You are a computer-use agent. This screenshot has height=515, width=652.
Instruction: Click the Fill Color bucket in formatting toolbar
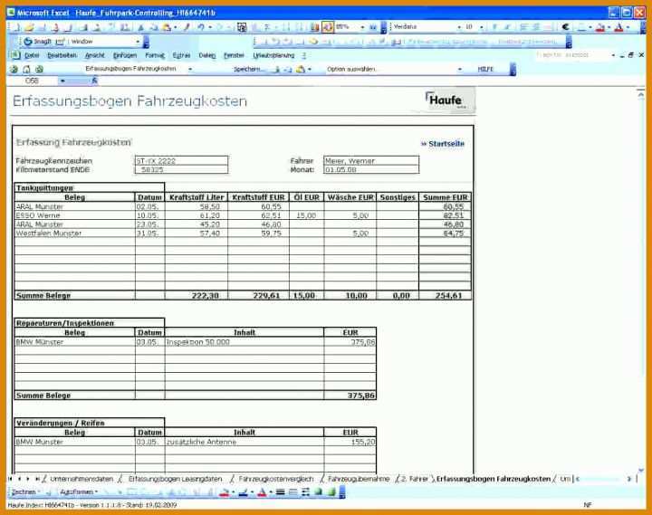click(600, 27)
